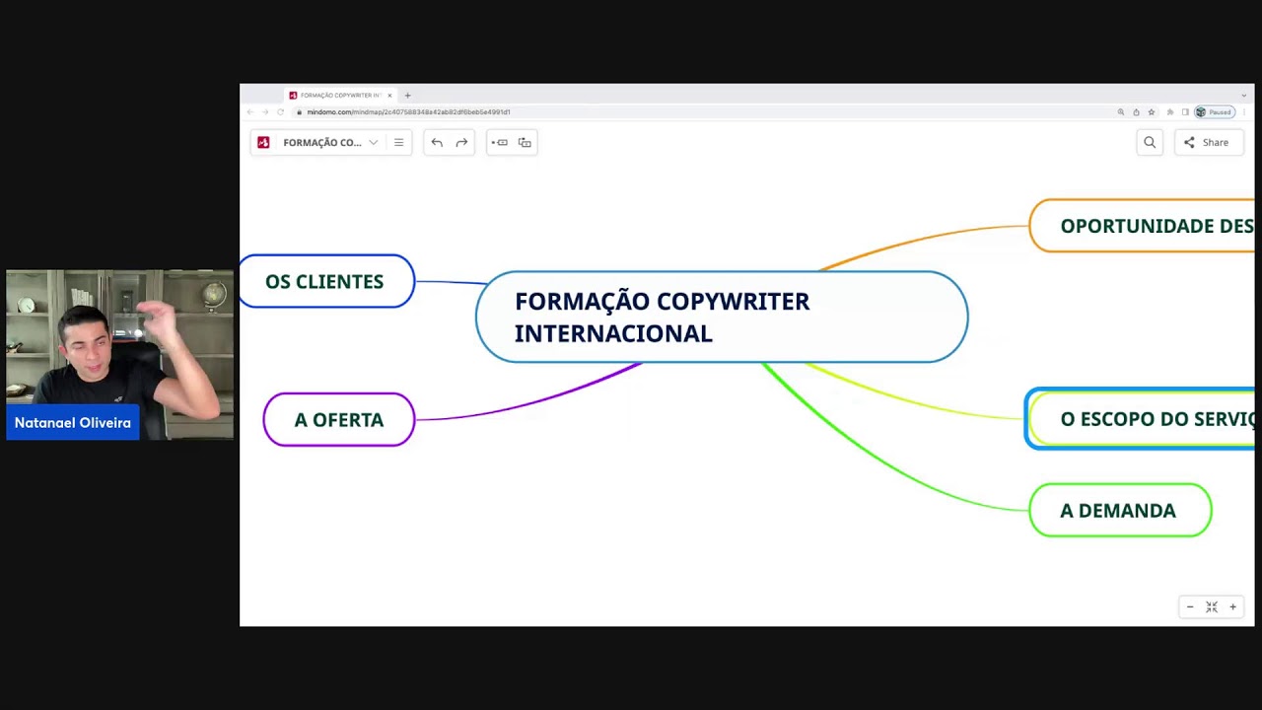Open the hamburger menu next to map title
Viewport: 1262px width, 710px height.
pos(398,143)
